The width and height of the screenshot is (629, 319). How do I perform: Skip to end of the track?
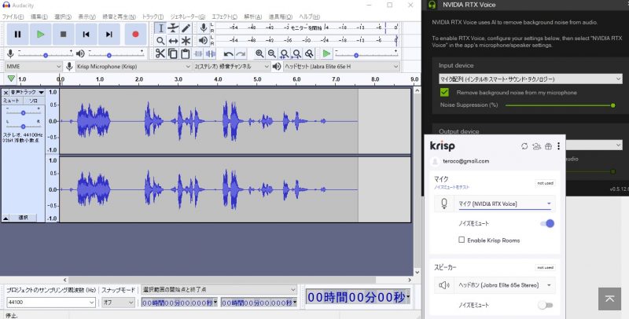(109, 35)
